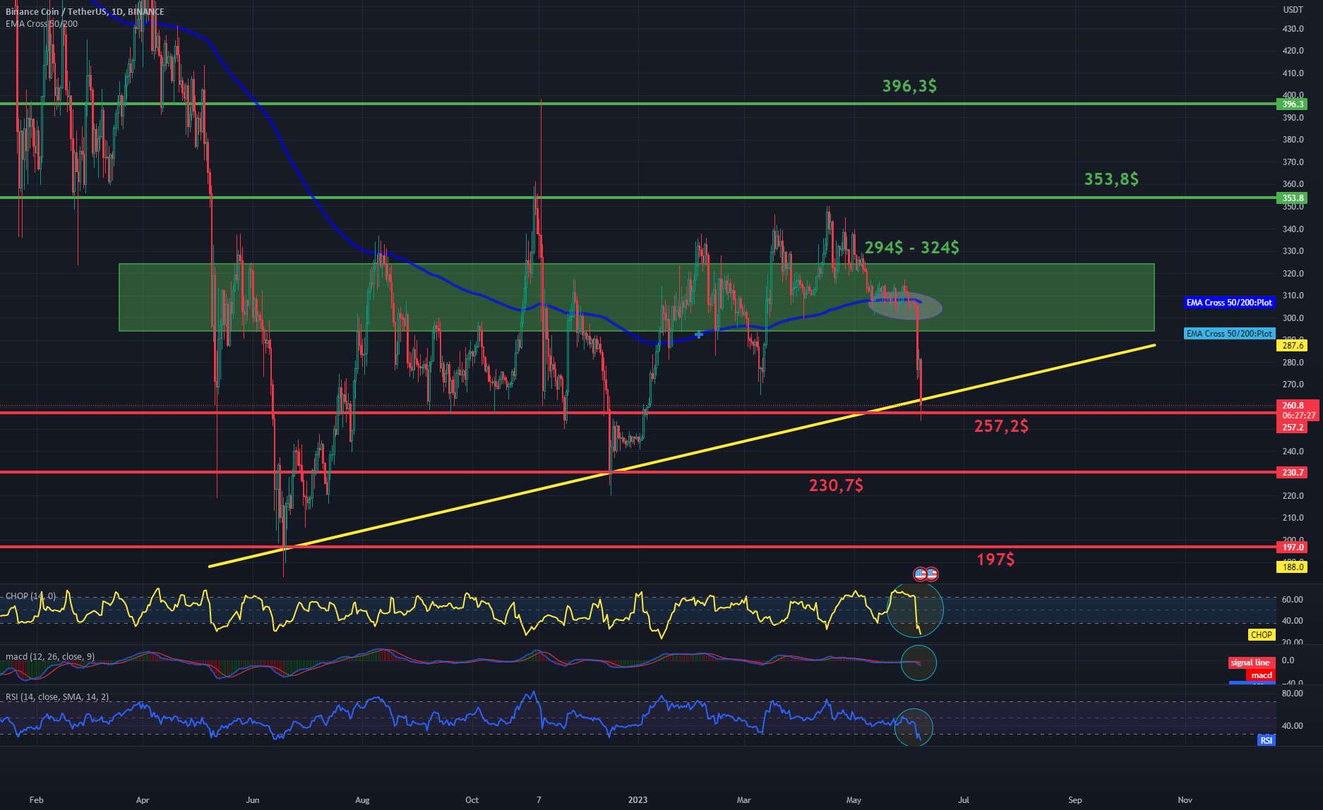Select the 257,2$ text annotation
The image size is (1323, 810).
(x=1001, y=426)
